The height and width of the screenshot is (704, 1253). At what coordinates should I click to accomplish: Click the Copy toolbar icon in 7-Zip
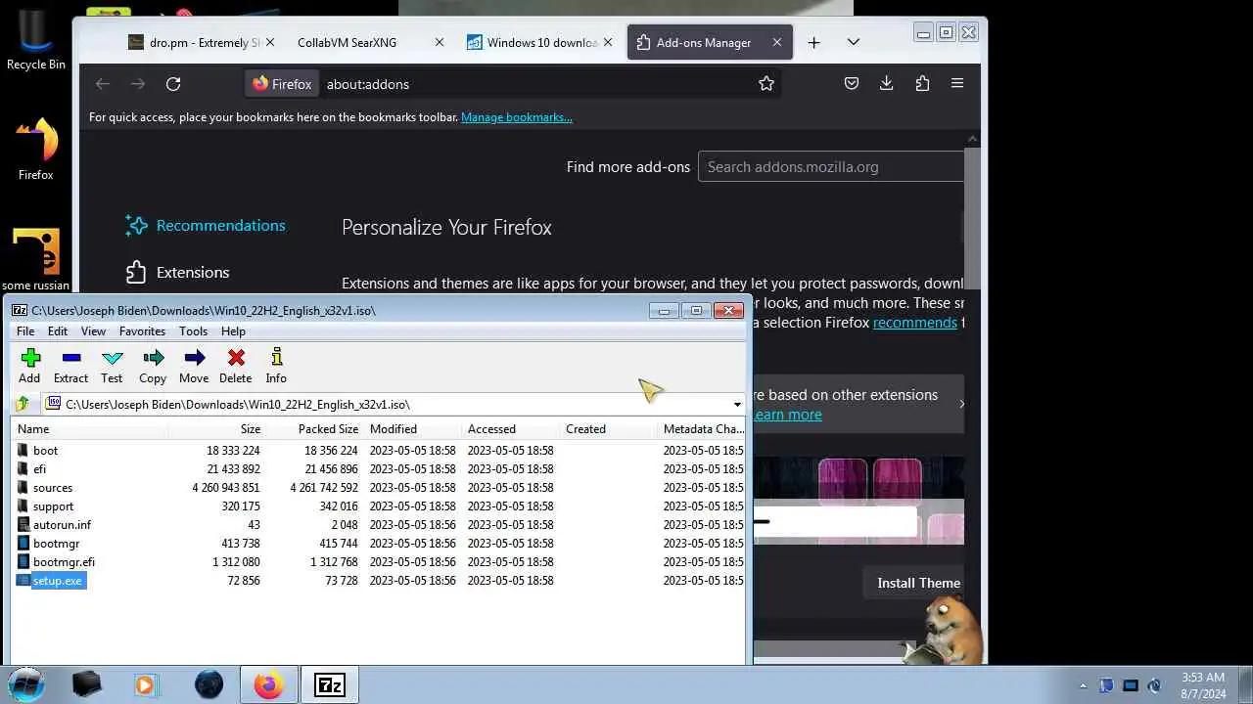(x=153, y=367)
